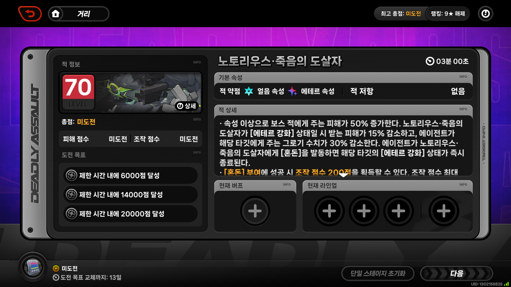Screen dimensions: 511x287
Task: Click the ice attribute weakness icon
Action: pos(249,91)
